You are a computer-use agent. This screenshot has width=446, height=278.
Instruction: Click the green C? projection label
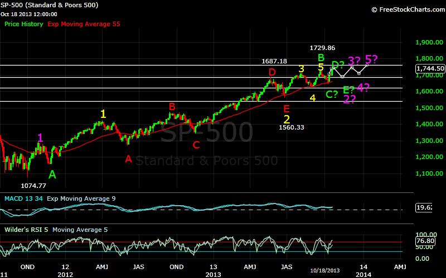(332, 95)
